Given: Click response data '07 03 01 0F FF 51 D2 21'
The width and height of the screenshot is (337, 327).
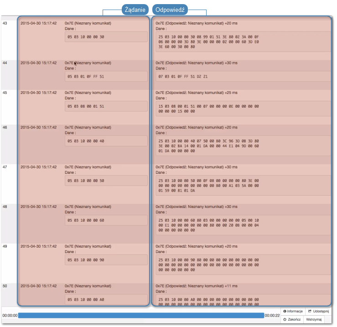Looking at the screenshot, I should click(243, 76).
